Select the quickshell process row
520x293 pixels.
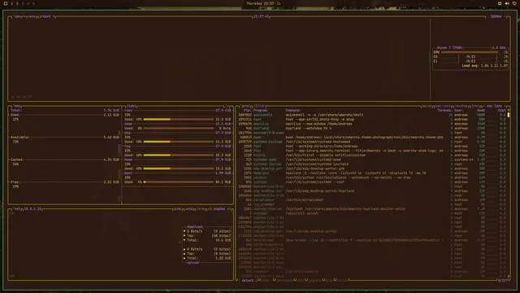click(372, 115)
